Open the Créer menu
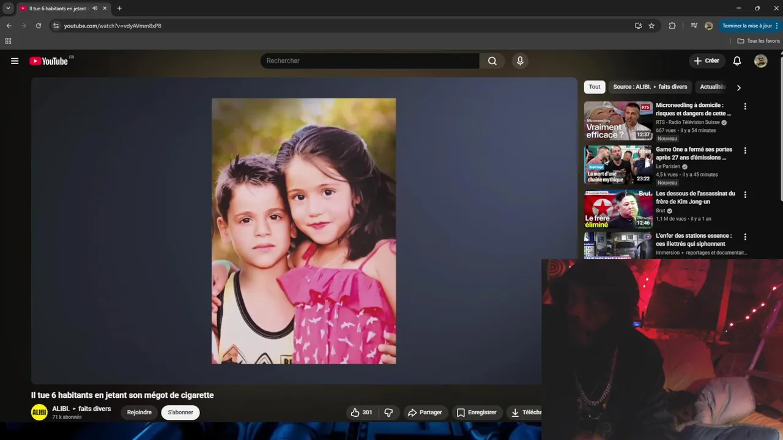 click(706, 61)
